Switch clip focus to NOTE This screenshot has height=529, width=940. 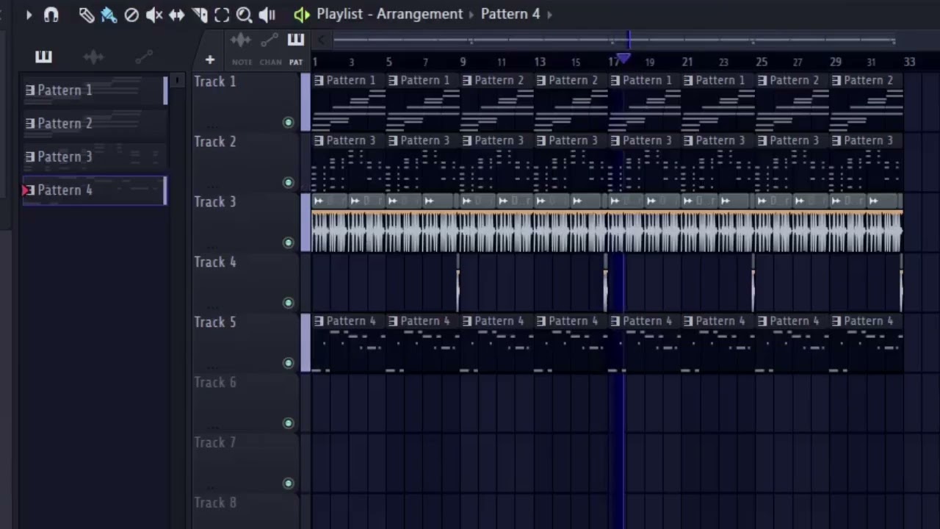(x=242, y=48)
